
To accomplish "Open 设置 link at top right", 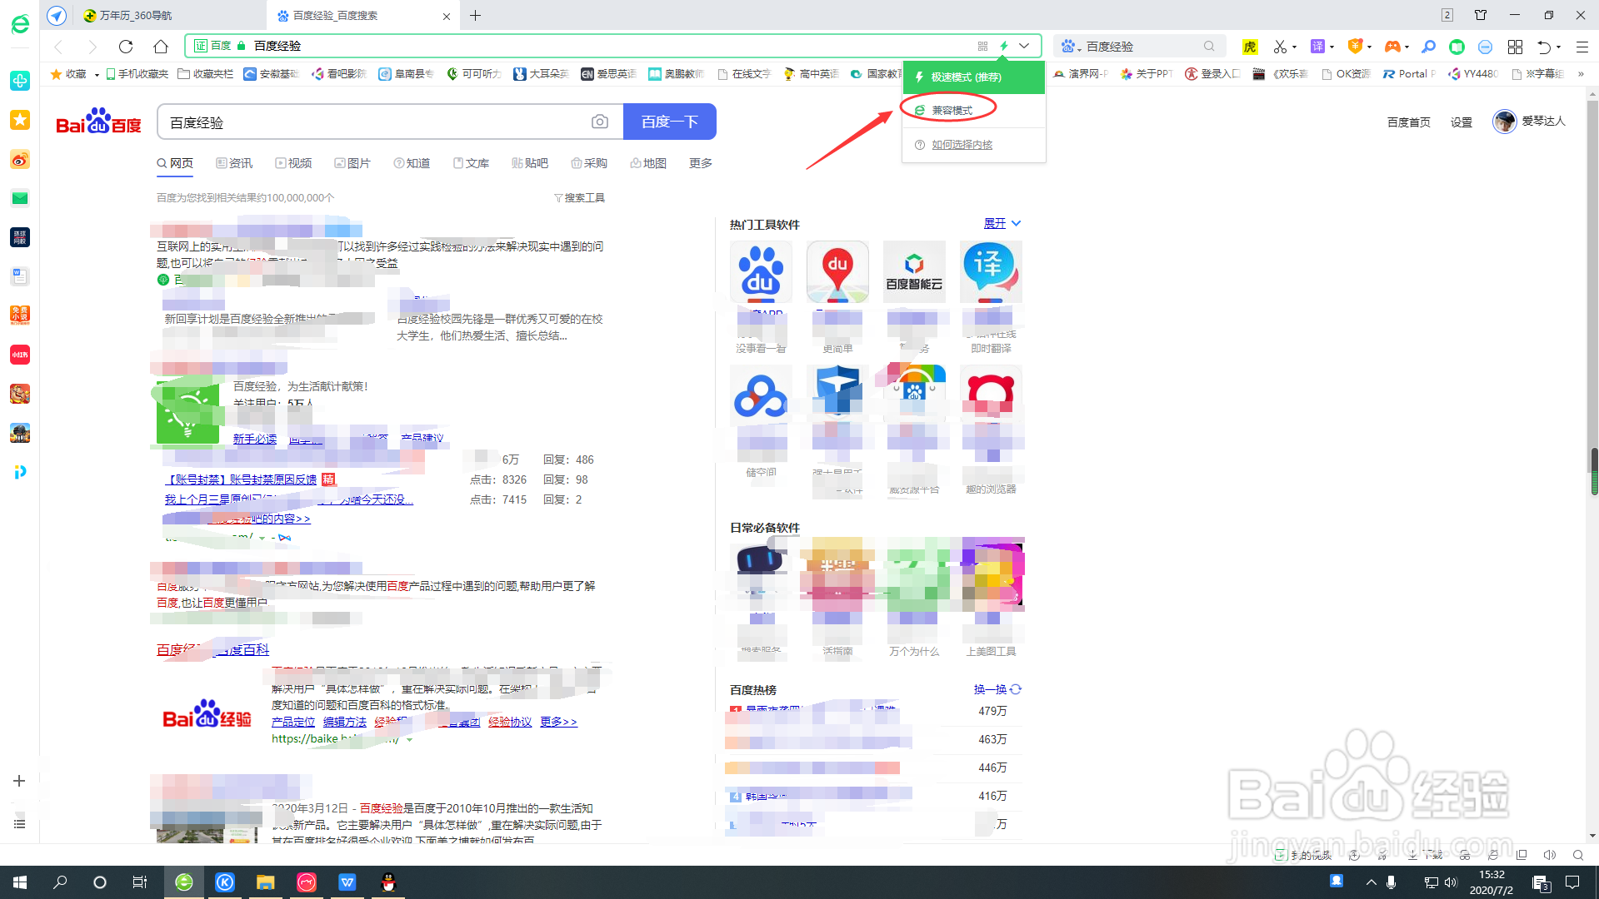I will (1462, 122).
